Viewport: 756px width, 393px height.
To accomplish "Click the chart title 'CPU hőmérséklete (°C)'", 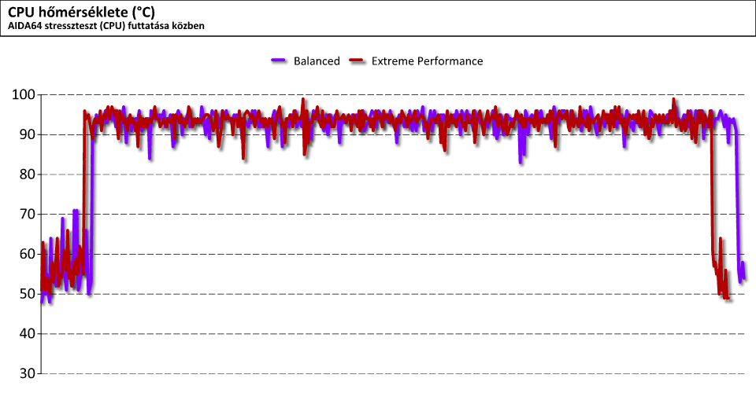I will coord(81,12).
